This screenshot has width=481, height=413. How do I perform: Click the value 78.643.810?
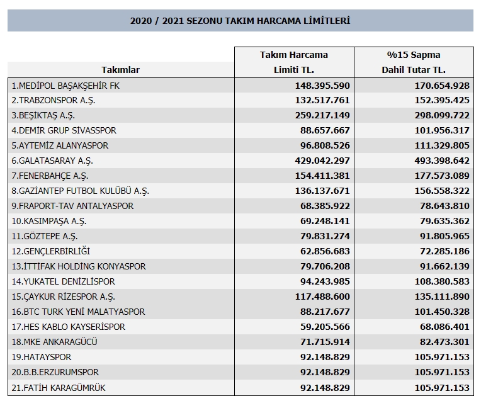[x=444, y=206]
